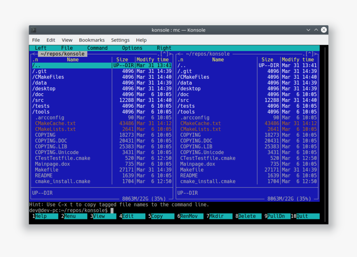Click right panel path ~/repos/konsole

click(x=208, y=54)
